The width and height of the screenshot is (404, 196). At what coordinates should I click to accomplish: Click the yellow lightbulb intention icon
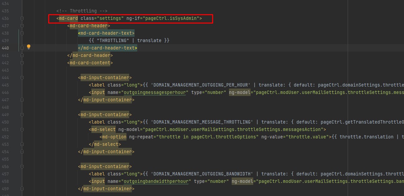(x=29, y=47)
